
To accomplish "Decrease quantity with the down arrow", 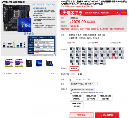I will [x=77, y=81].
